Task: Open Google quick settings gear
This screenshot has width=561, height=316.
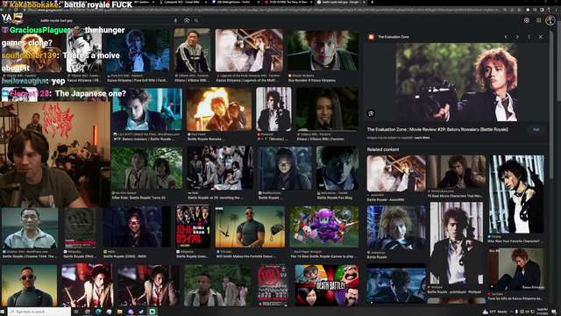Action: tap(527, 20)
